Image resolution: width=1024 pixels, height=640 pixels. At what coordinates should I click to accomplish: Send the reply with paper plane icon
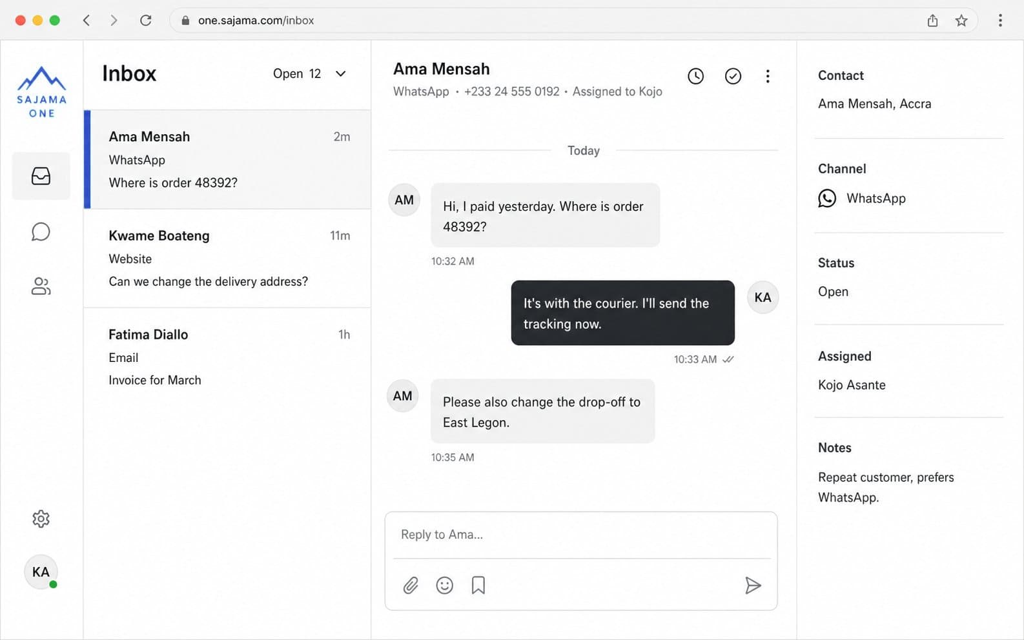tap(753, 585)
